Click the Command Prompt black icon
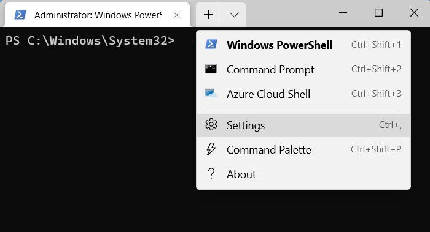The width and height of the screenshot is (430, 232). (211, 69)
